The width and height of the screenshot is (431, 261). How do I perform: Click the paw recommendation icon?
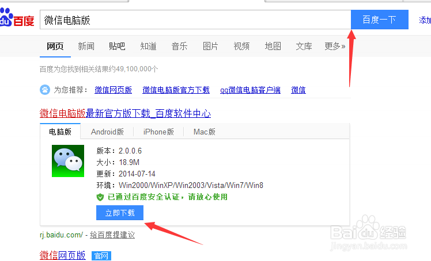point(45,90)
